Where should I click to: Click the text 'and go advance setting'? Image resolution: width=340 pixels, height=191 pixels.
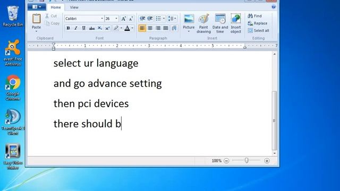click(x=107, y=84)
